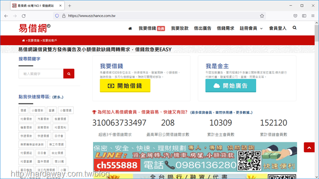Viewport: 319px width, 179px height.
Task: Click the 310063733497 statistic number
Action: coord(119,123)
